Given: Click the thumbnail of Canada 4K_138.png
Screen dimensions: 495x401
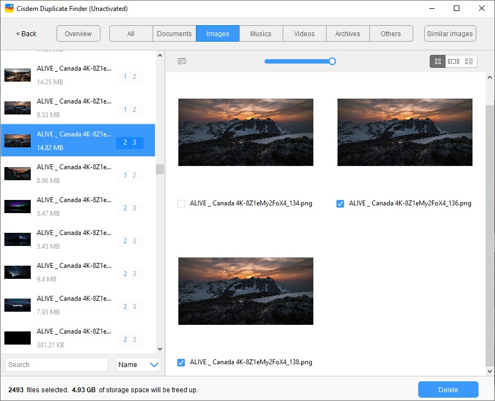Looking at the screenshot, I should (246, 291).
